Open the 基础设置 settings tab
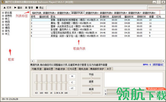The image size is (166, 102). coord(48,69)
